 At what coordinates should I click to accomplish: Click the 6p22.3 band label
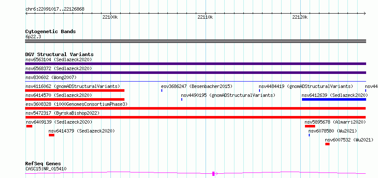pyautogui.click(x=33, y=37)
